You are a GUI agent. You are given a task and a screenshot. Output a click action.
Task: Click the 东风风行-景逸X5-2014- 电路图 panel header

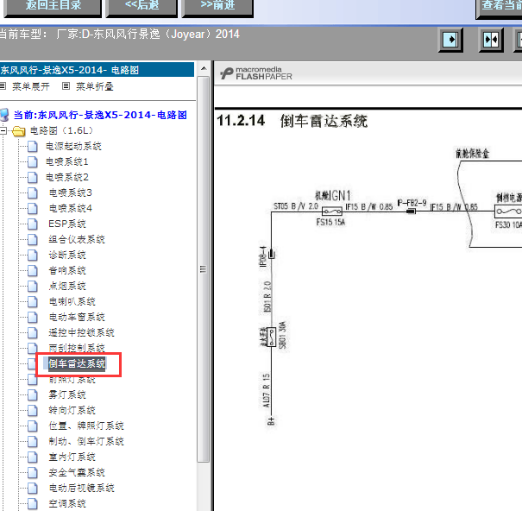pyautogui.click(x=97, y=70)
